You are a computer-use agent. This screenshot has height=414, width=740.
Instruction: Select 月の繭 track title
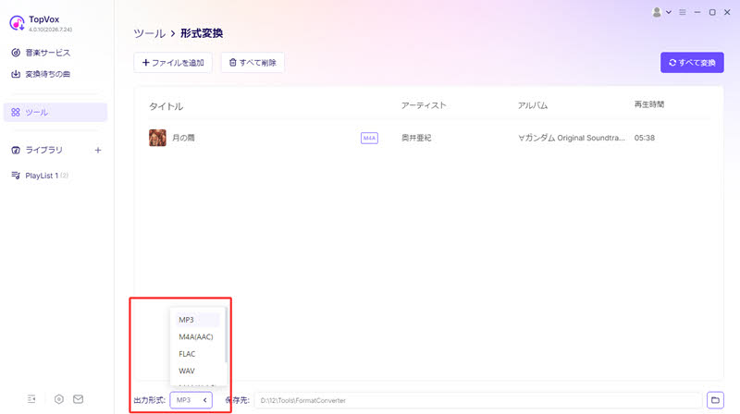183,138
